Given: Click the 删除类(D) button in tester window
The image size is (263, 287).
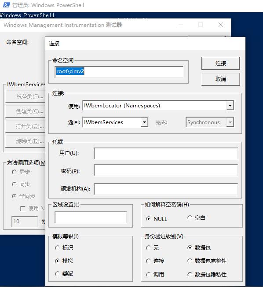Looking at the screenshot, I should (x=25, y=141).
